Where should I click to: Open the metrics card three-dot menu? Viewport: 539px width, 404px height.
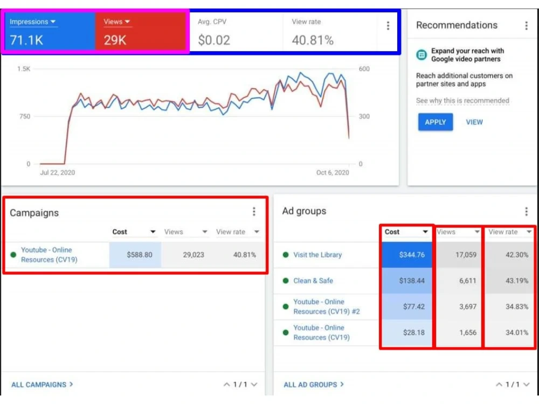(x=388, y=26)
